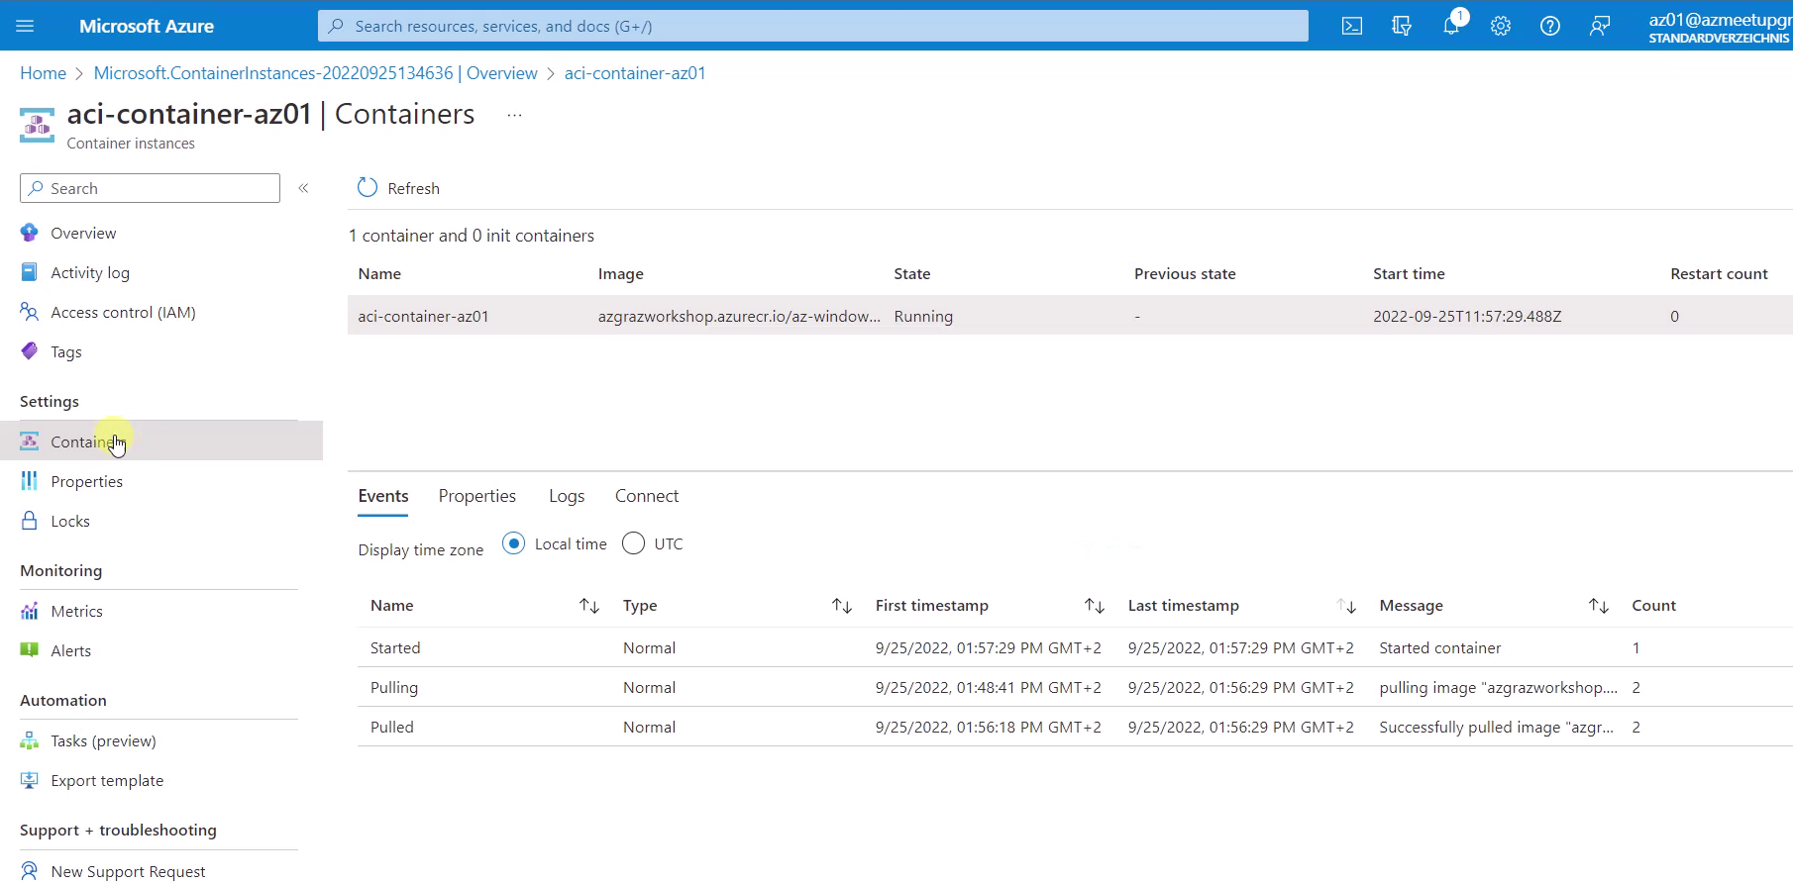The width and height of the screenshot is (1793, 884).
Task: Select the UTC radio button
Action: pyautogui.click(x=633, y=543)
